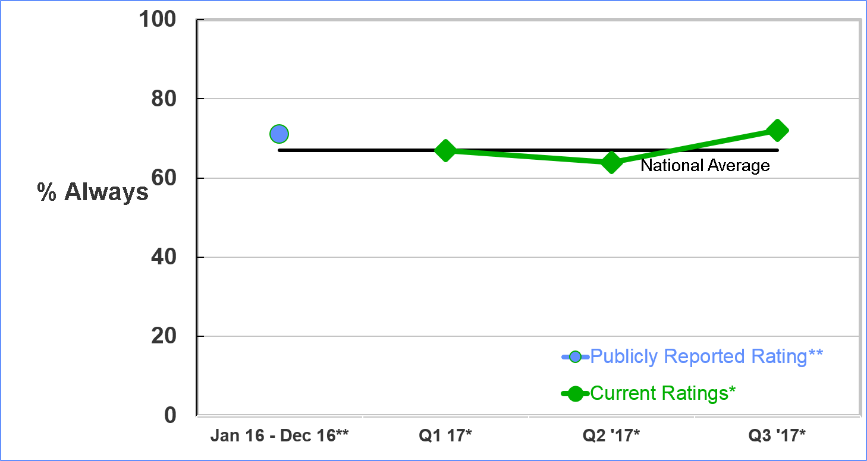Viewport: 867px width, 461px height.
Task: Click the 40 value on the vertical axis
Action: [164, 257]
